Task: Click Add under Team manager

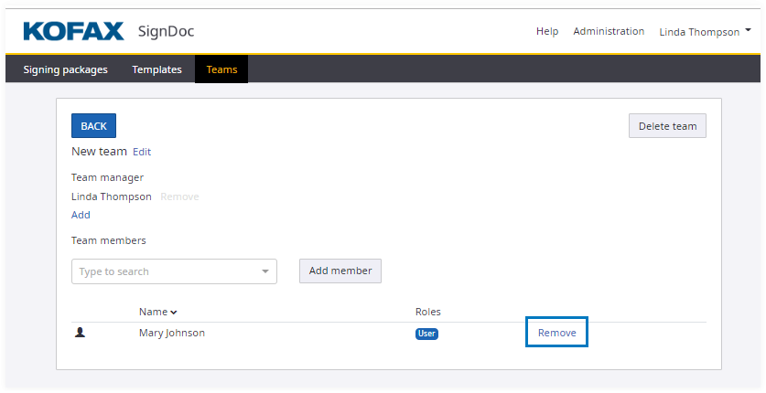Action: 81,215
